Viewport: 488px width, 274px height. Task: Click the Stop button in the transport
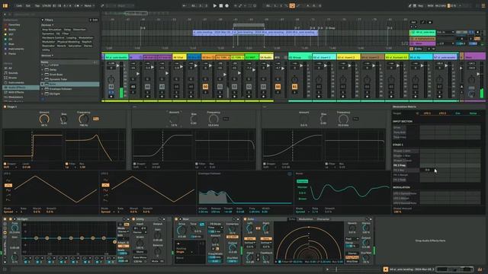[221, 5]
